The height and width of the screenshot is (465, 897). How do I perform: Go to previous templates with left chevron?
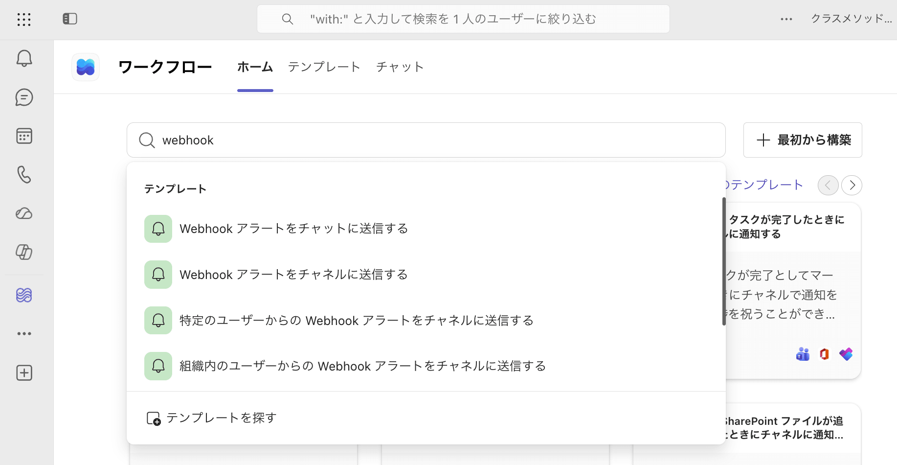tap(828, 185)
